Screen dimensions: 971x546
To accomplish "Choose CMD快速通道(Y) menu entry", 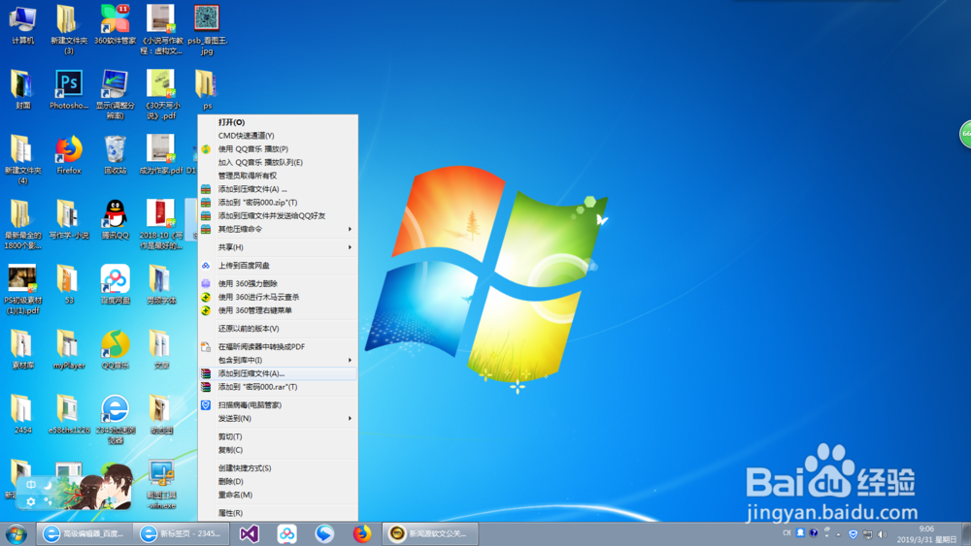I will (x=278, y=136).
